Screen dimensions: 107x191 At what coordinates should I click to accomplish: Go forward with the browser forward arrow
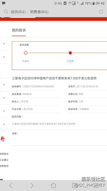coord(32,185)
